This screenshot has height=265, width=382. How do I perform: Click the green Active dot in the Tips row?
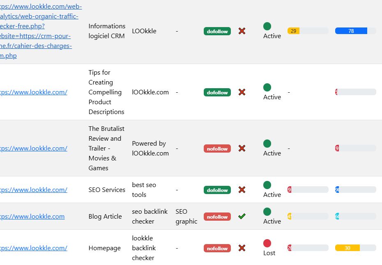[267, 87]
